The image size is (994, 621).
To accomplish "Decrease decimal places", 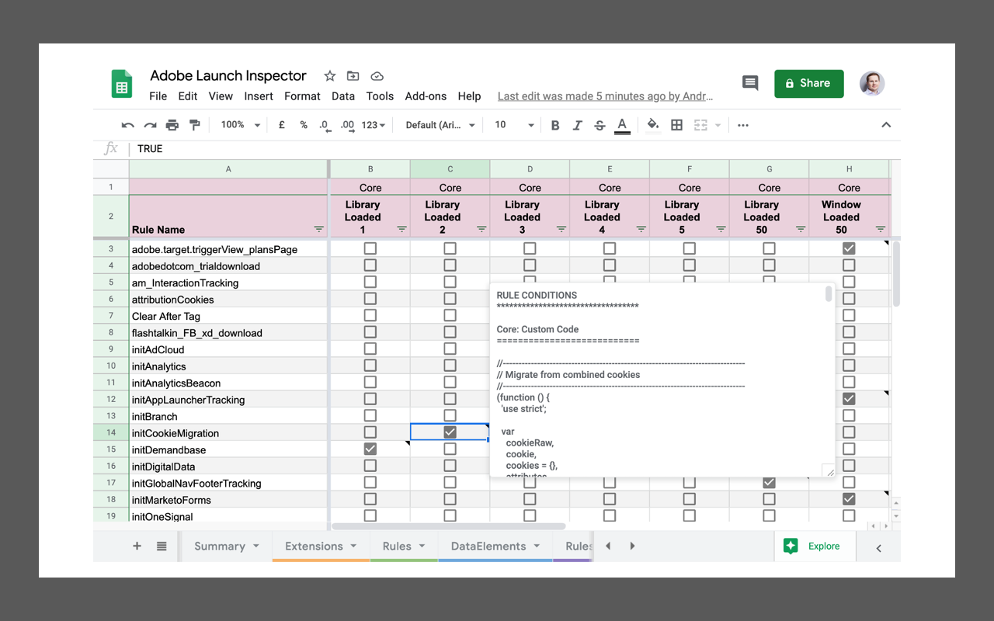I will (324, 125).
